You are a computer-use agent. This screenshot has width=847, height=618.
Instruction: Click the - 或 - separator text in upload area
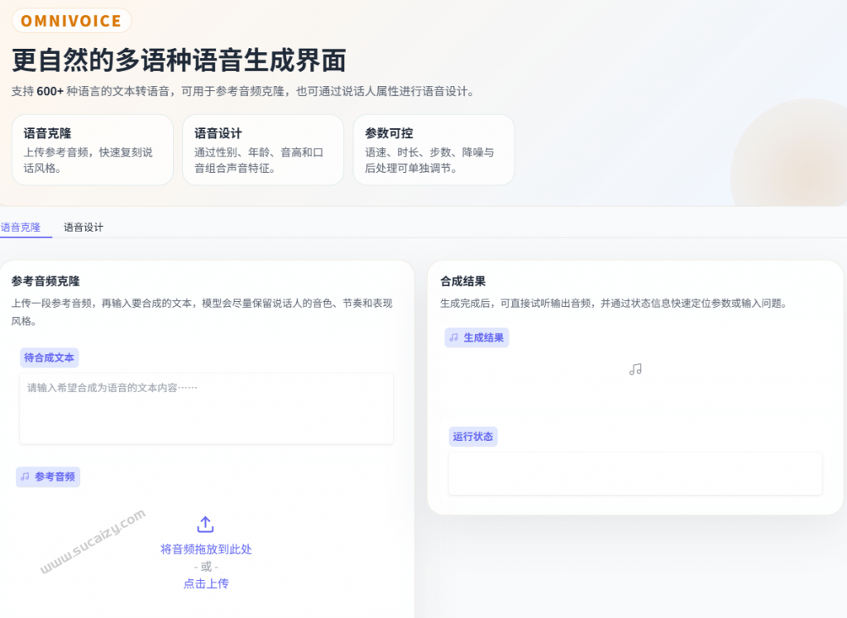click(x=206, y=567)
